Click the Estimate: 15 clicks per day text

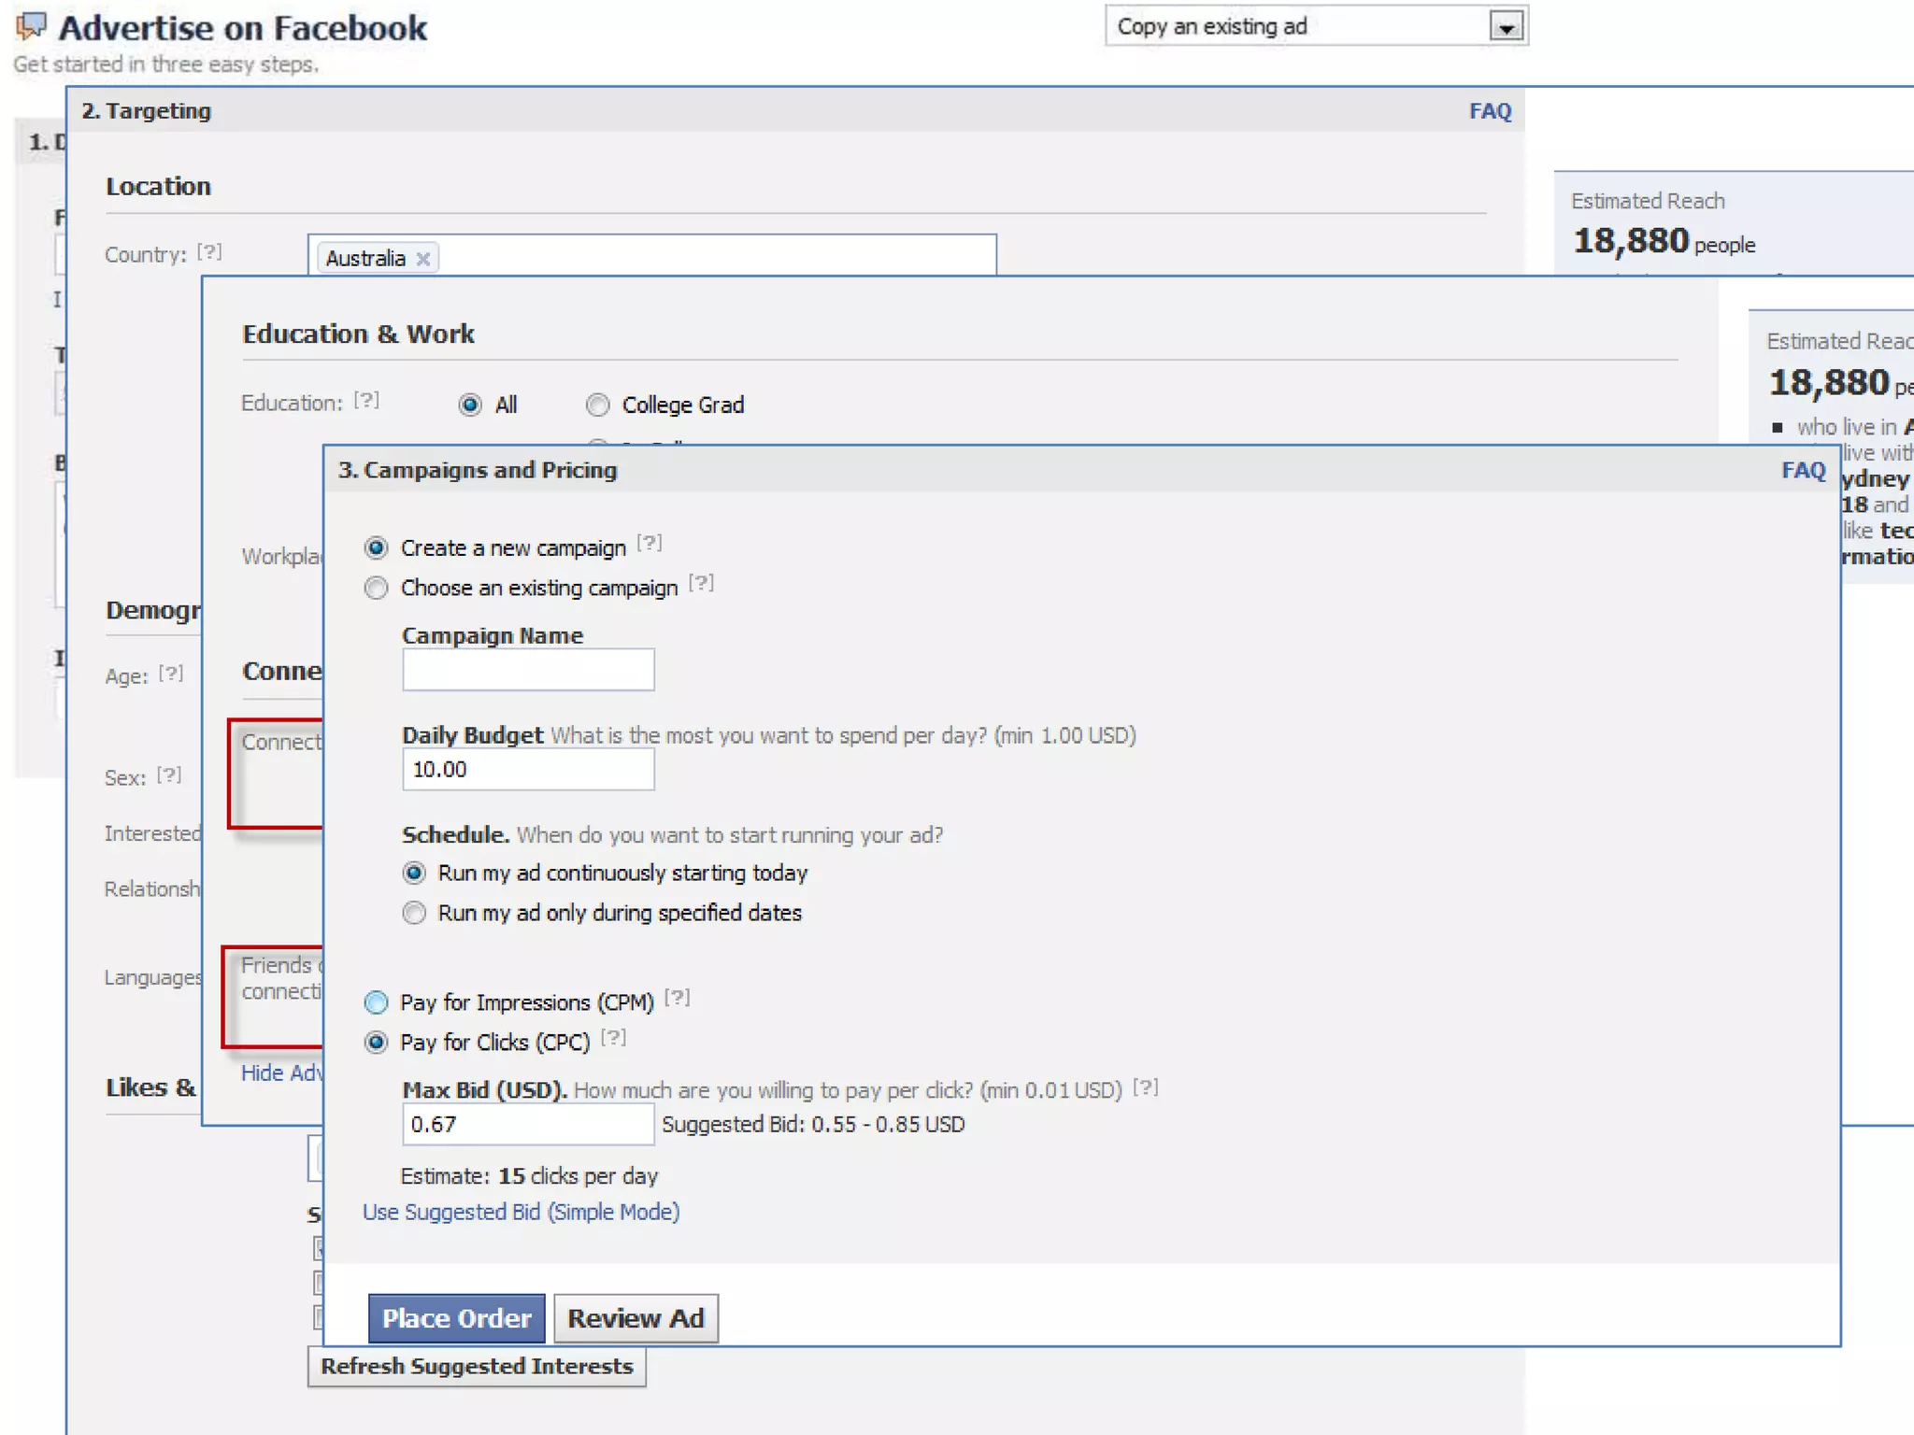(x=529, y=1176)
